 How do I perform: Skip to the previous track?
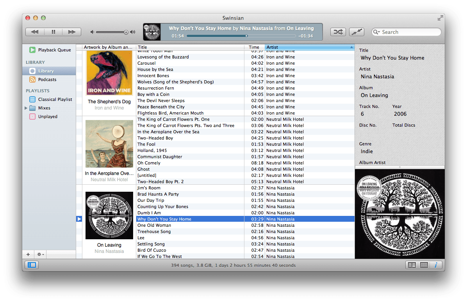(x=35, y=32)
